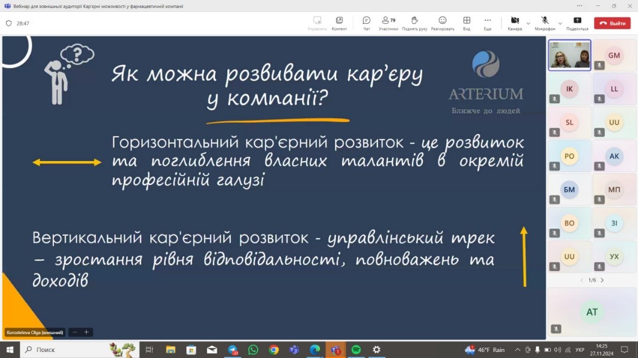Open the Контент pop-out option
This screenshot has width=638, height=358.
point(339,23)
